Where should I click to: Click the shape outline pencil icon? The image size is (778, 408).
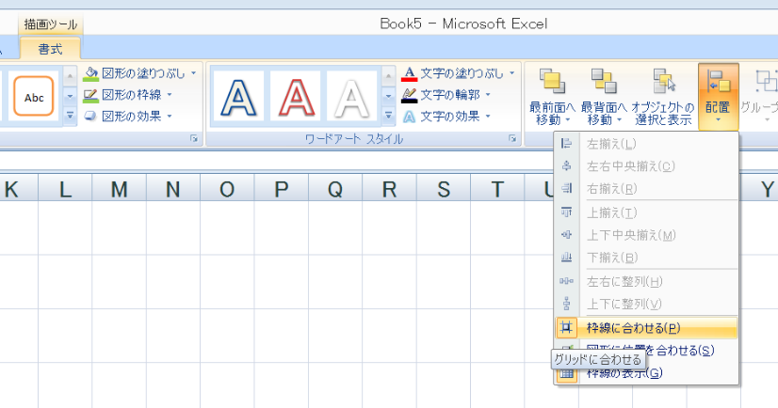(90, 95)
